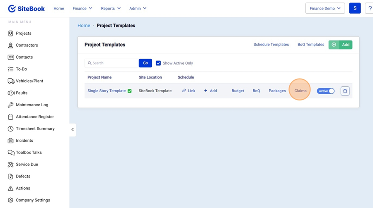Uncheck the Show Active Only checkbox
This screenshot has height=208, width=373.
point(158,63)
